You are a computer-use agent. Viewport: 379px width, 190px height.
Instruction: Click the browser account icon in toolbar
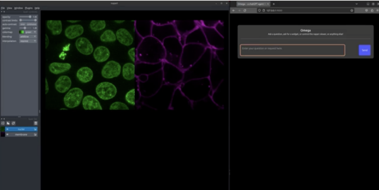[366, 10]
